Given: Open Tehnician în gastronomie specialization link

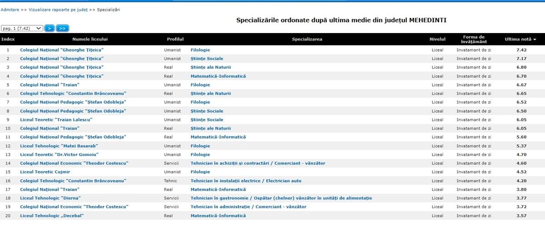Looking at the screenshot, I should [x=281, y=198].
